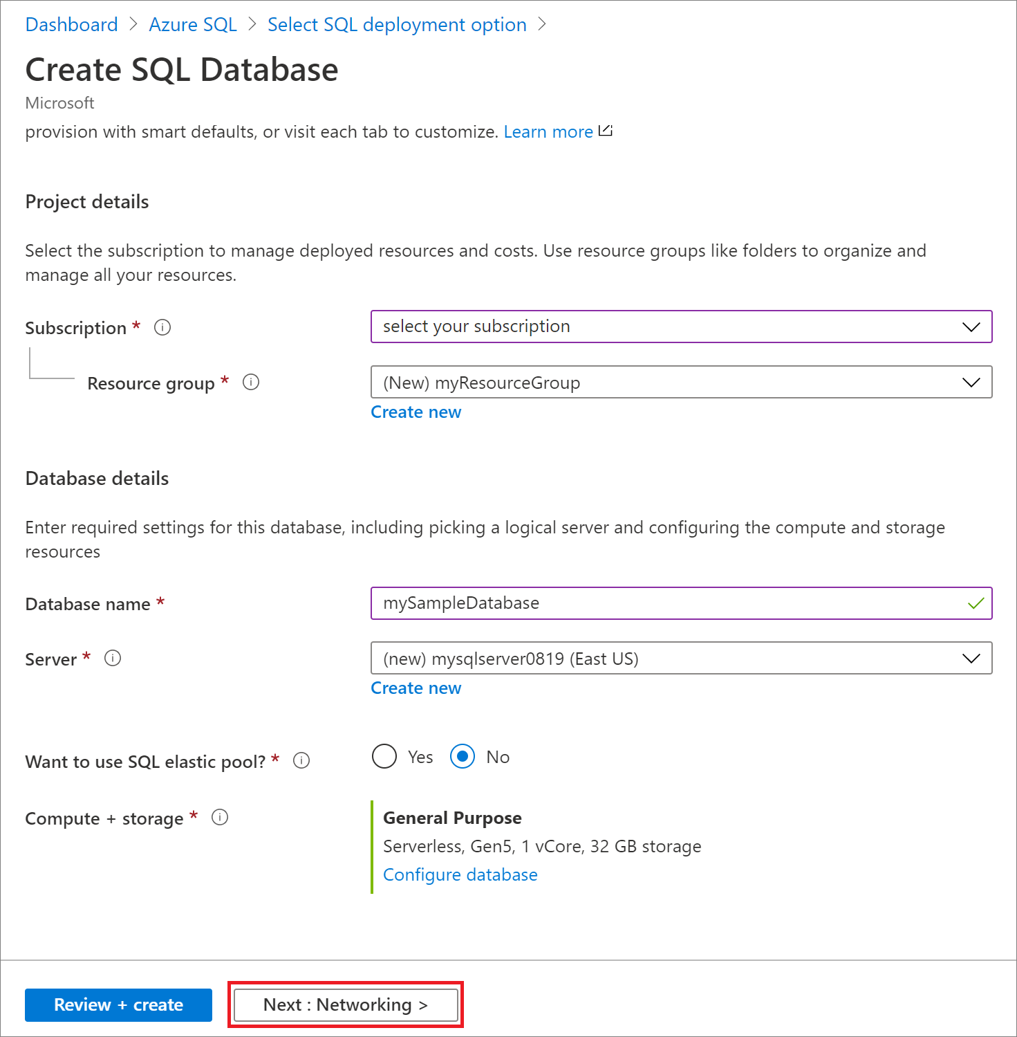Viewport: 1017px width, 1037px height.
Task: Proceed with Next : Networking
Action: 345,1004
